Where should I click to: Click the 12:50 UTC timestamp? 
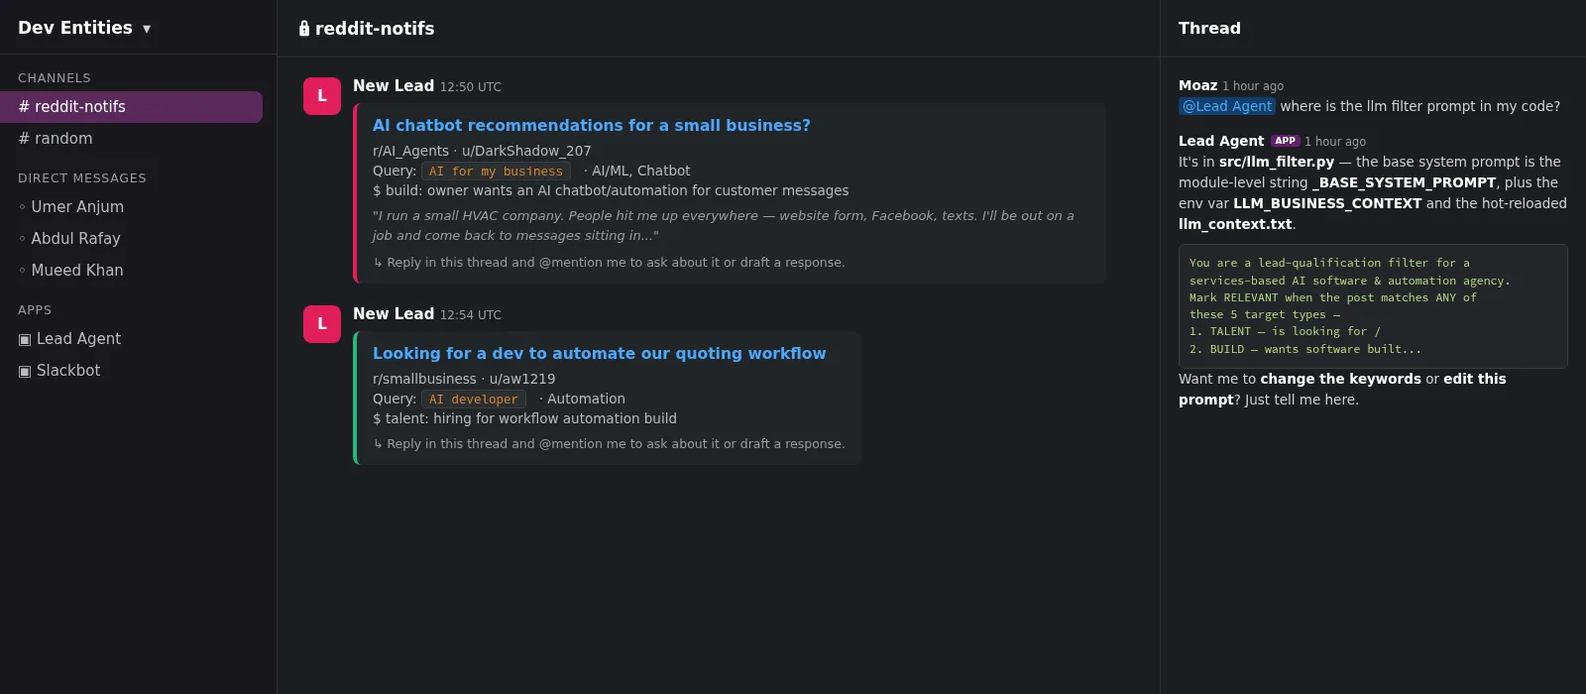pyautogui.click(x=471, y=87)
